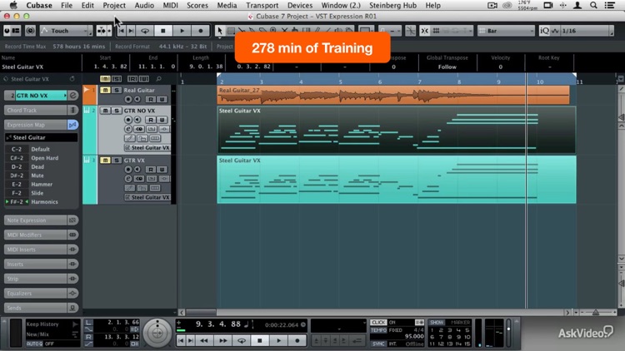625x351 pixels.
Task: Toggle monitor on GTR NO VX track
Action: pyautogui.click(x=137, y=120)
